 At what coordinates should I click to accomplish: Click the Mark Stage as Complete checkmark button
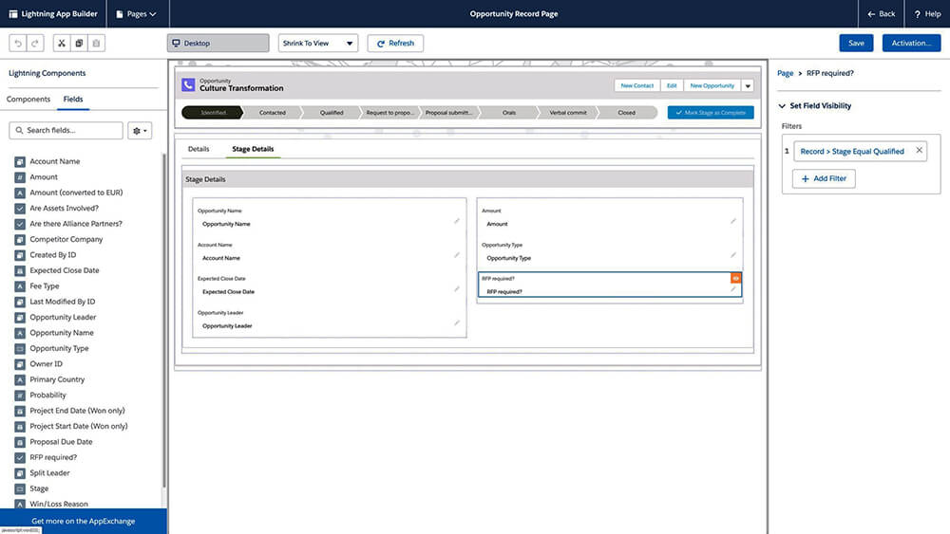pos(711,112)
